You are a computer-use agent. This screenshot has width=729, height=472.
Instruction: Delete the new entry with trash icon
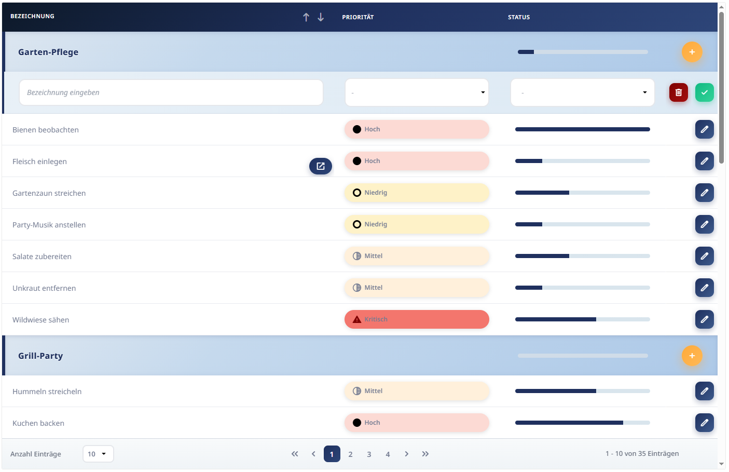(x=678, y=92)
